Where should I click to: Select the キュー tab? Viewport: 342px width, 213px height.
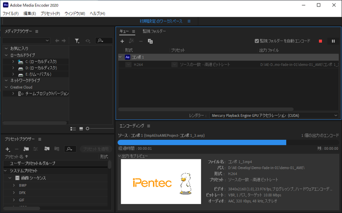tap(124, 31)
